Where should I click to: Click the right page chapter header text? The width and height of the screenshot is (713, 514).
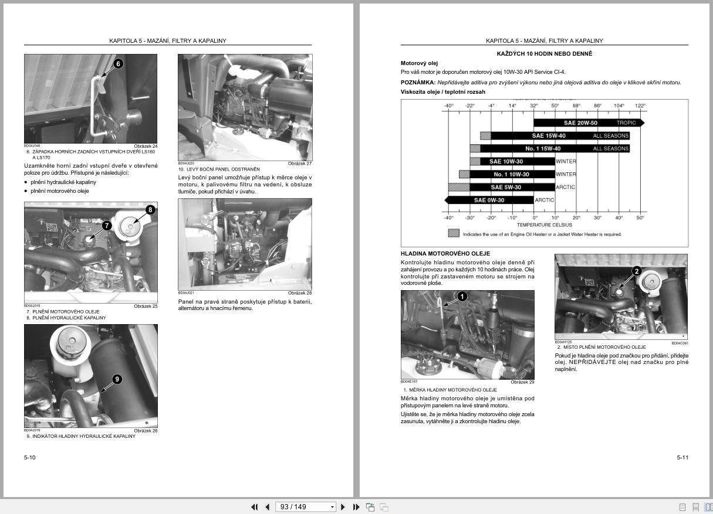coord(545,41)
